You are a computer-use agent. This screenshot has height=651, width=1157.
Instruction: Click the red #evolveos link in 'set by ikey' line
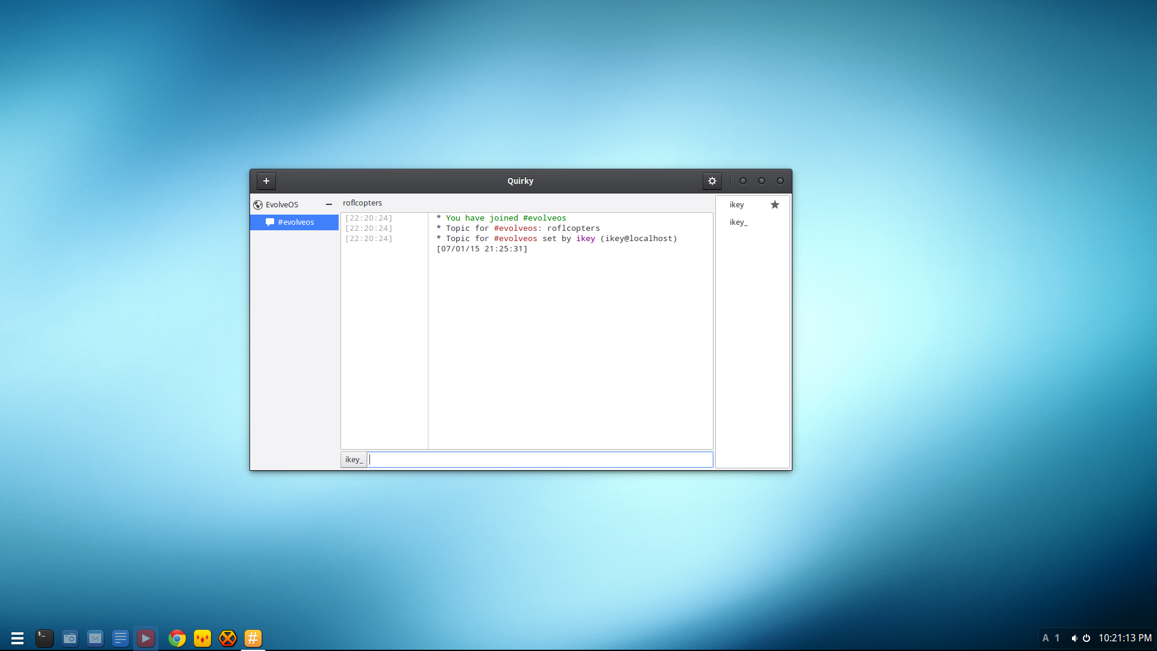(515, 239)
